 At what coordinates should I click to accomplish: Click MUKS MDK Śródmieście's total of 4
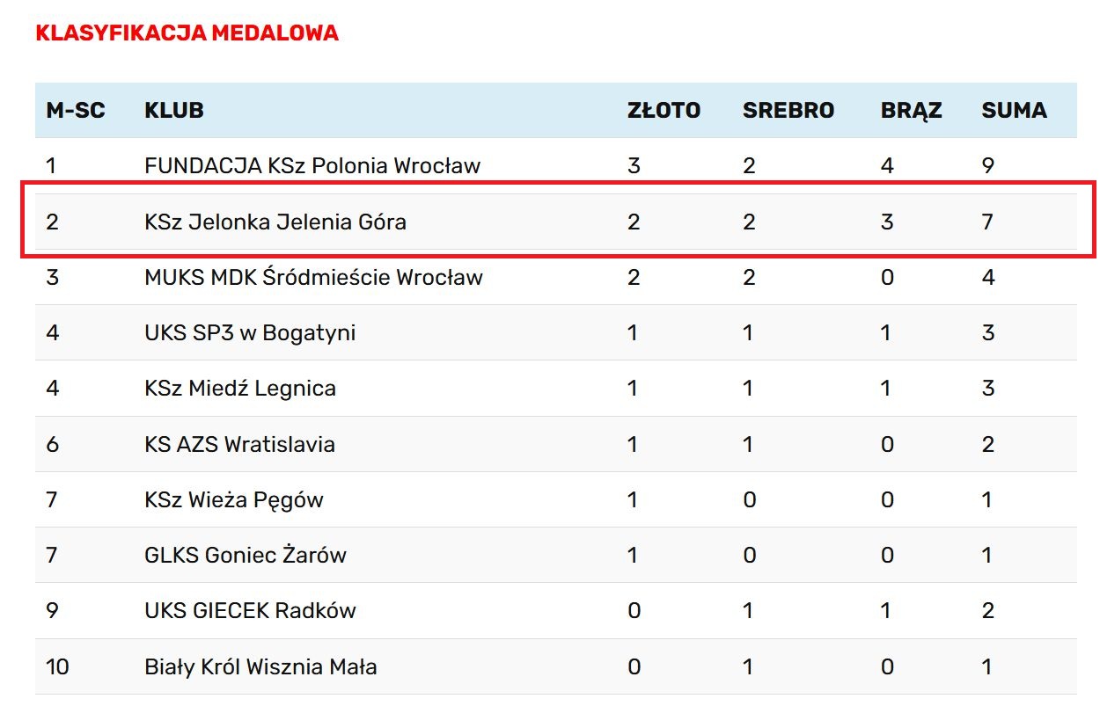[x=988, y=278]
